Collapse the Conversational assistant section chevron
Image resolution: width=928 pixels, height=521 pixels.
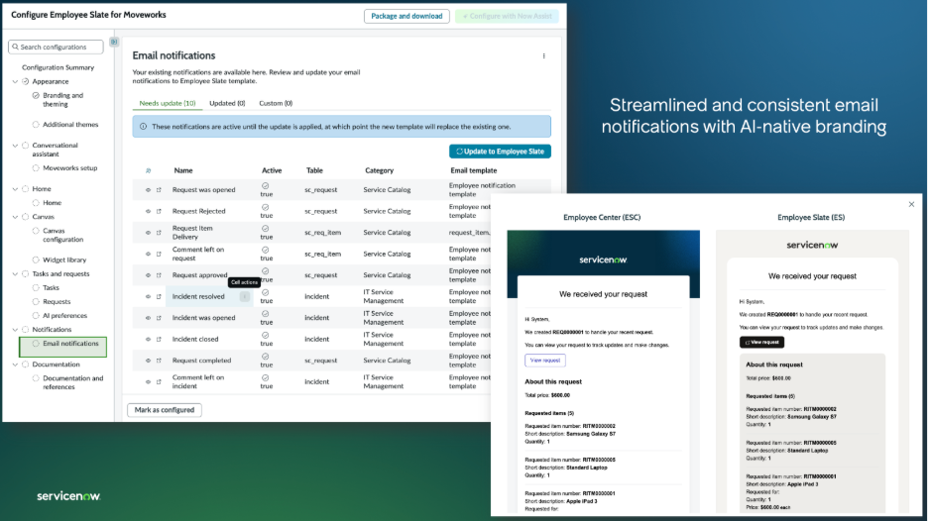tap(16, 146)
